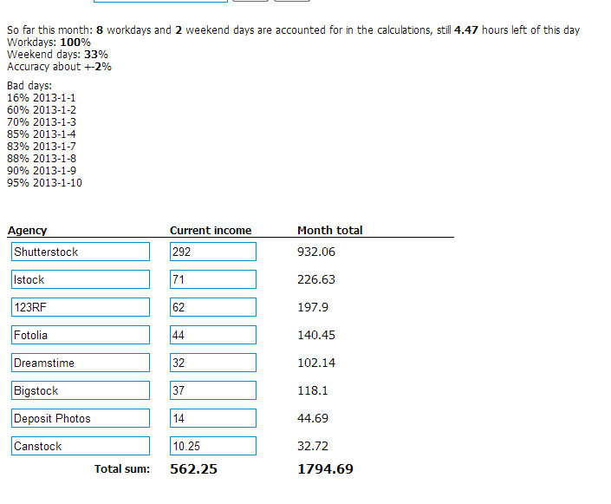Image resolution: width=611 pixels, height=504 pixels.
Task: Click the total current income 562.25
Action: click(x=193, y=468)
